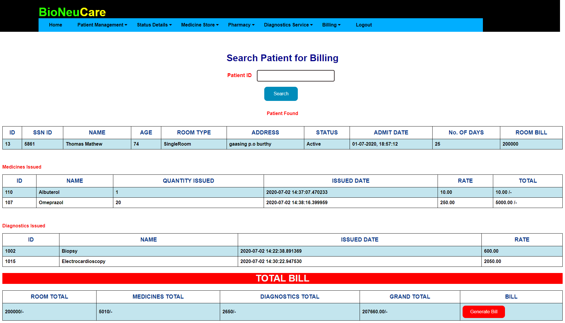Click the Albuterol medicine row
The image size is (565, 323).
coord(49,192)
